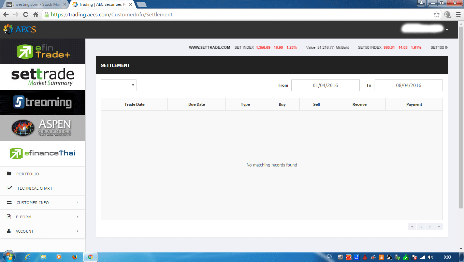Click the Account person icon
The width and height of the screenshot is (464, 262).
click(x=9, y=231)
